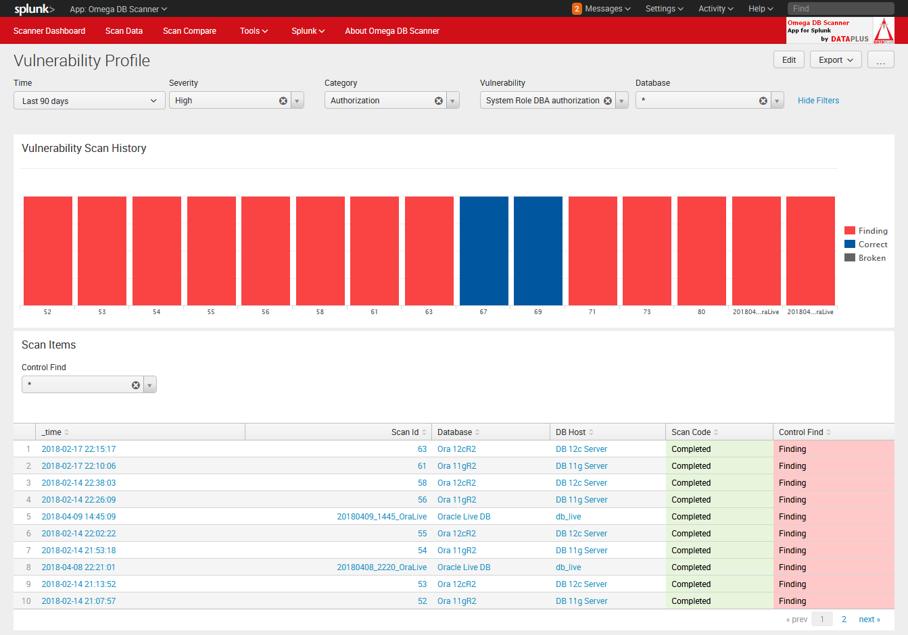Clear the Control Find filter
Viewport: 908px width, 635px height.
[135, 383]
